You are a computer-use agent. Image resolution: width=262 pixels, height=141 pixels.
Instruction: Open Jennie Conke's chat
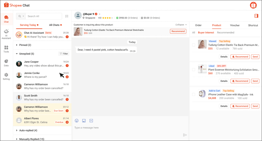click(x=42, y=75)
